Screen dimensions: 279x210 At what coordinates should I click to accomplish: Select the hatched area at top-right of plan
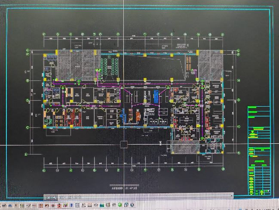pyautogui.click(x=211, y=65)
